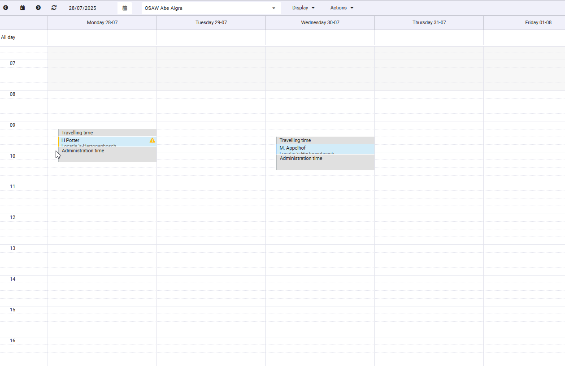Select the Thursday 31-07 column header

[429, 22]
